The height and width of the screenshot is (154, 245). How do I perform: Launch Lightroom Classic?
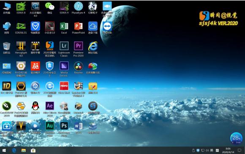(64, 46)
